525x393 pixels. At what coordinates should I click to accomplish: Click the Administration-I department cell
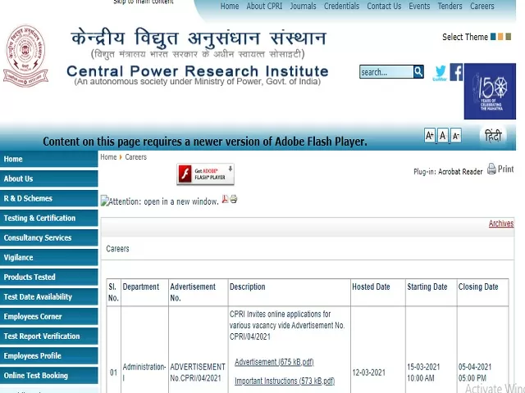(144, 373)
